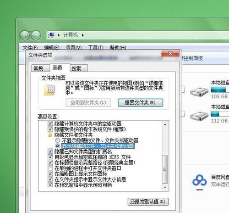Toggle 隐藏受保护的操作系统文件 checkbox
The height and width of the screenshot is (213, 229).
[50, 129]
